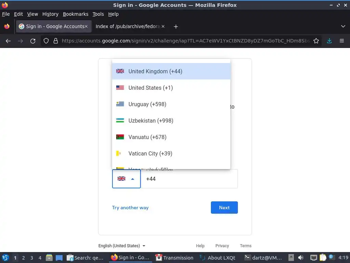Click the volume speaker tray icon
Screen dimensions: 350x263
[x=300, y=258]
